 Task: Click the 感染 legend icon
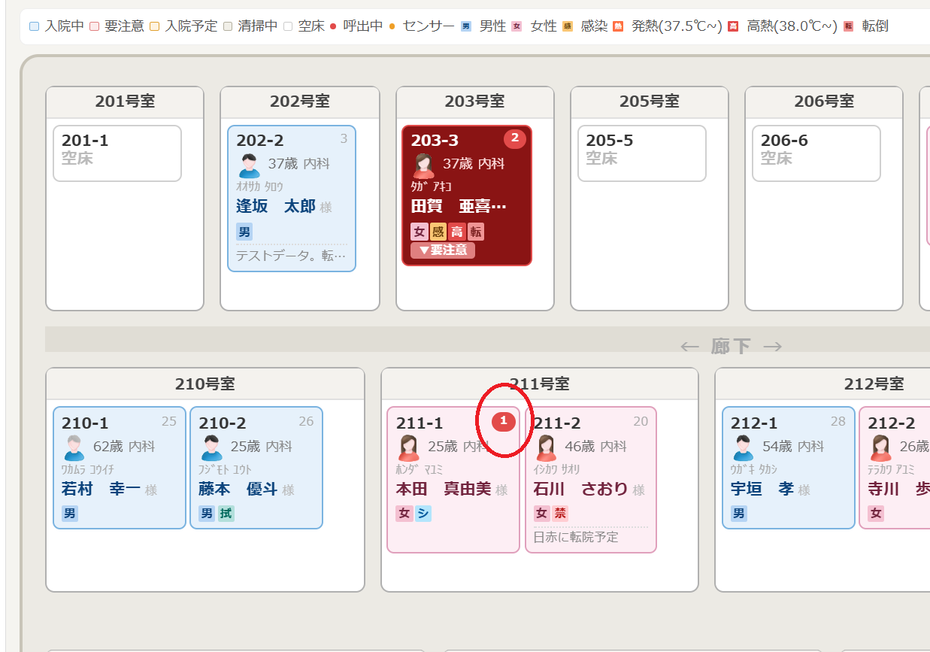pyautogui.click(x=567, y=26)
